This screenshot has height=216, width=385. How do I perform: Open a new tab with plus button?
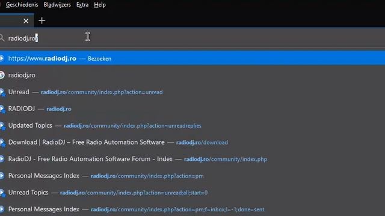click(x=42, y=20)
